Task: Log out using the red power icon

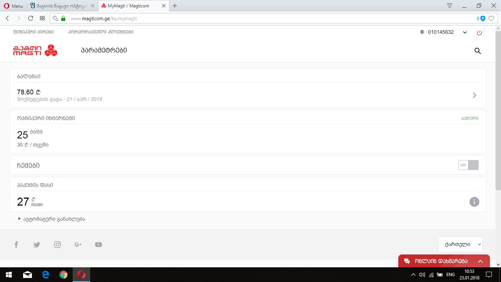Action: (x=479, y=33)
